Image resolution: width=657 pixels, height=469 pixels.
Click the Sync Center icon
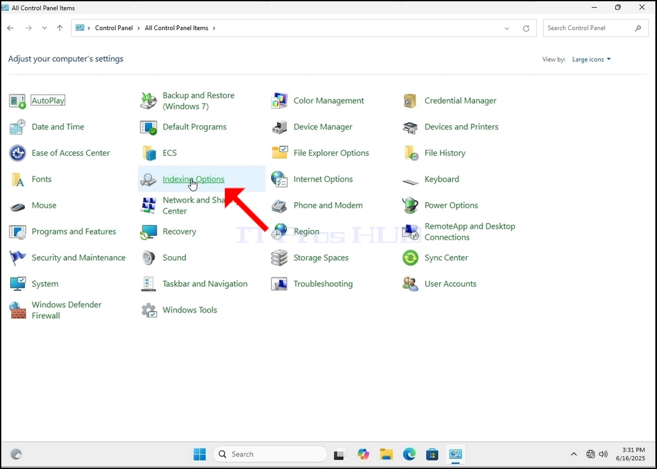[x=410, y=258]
